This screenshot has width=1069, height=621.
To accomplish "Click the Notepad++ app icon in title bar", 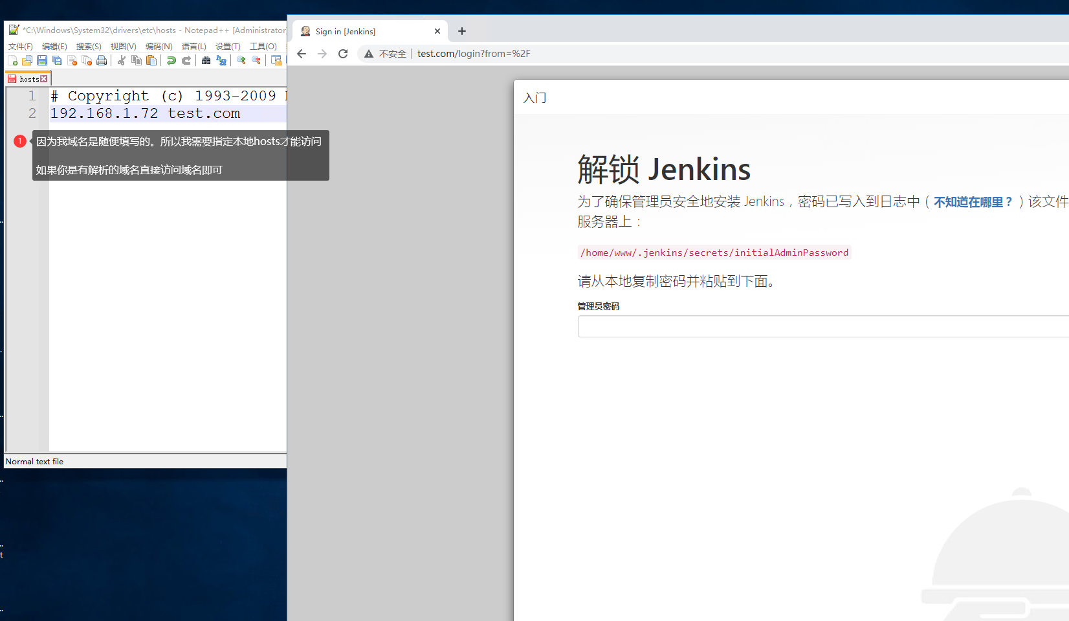I will 14,30.
